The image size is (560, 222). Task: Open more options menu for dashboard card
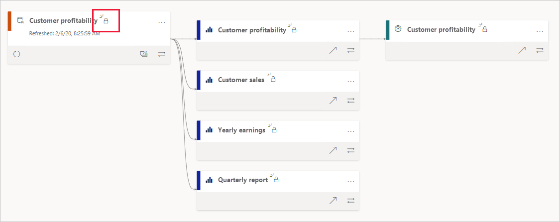pyautogui.click(x=540, y=31)
